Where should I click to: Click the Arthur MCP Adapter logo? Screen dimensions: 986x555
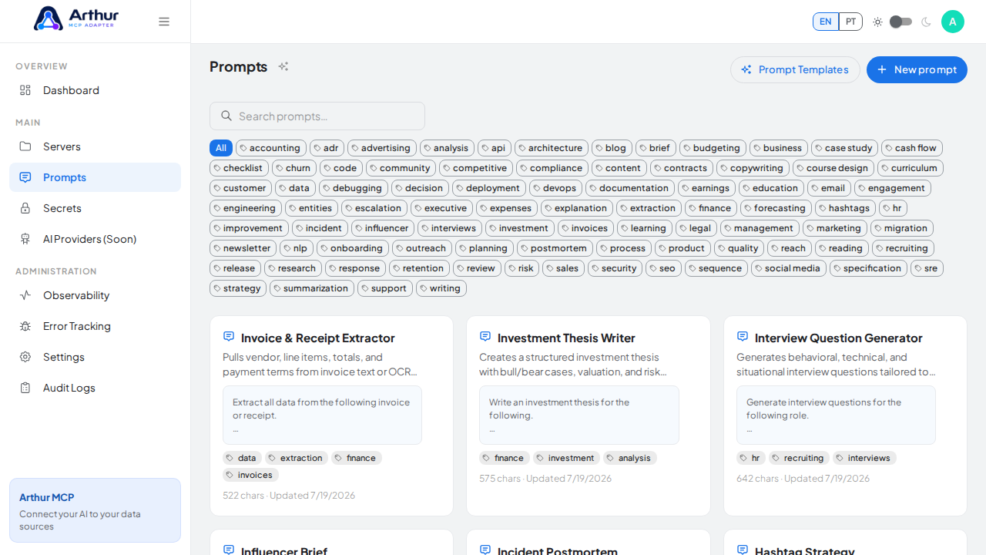coord(76,18)
